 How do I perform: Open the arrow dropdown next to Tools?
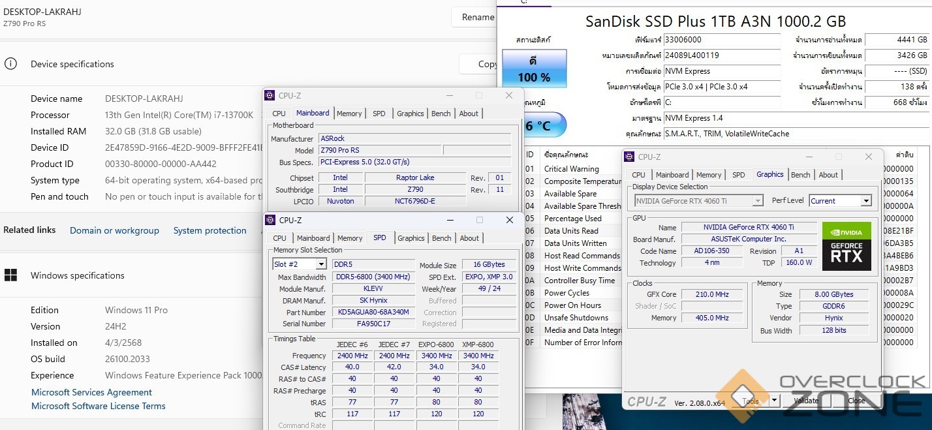(x=774, y=401)
